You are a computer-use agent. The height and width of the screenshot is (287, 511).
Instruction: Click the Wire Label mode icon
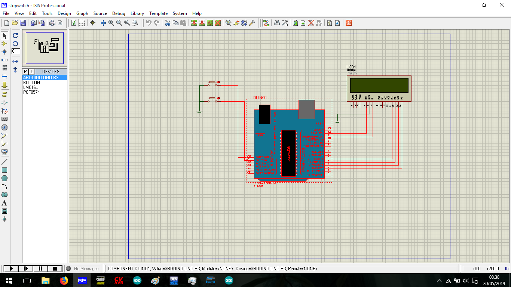(x=4, y=60)
